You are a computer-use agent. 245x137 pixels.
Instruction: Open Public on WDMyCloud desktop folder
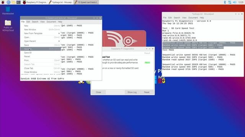click(x=8, y=26)
